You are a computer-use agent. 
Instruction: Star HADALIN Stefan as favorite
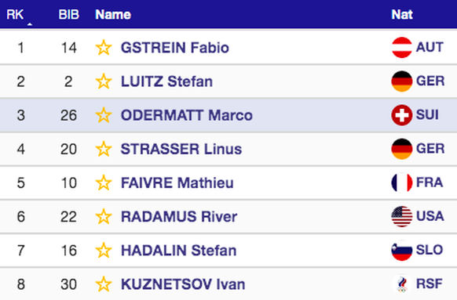104,251
